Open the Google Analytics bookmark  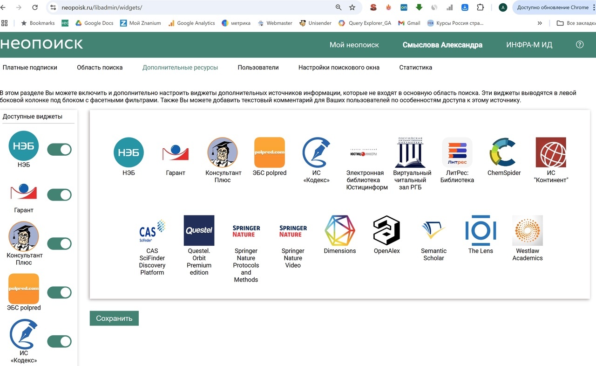191,23
